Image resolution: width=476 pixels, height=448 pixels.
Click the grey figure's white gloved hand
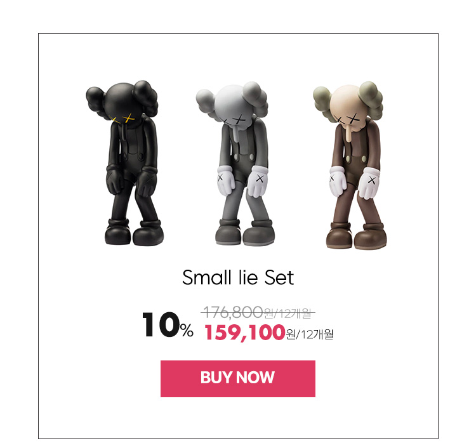[258, 181]
